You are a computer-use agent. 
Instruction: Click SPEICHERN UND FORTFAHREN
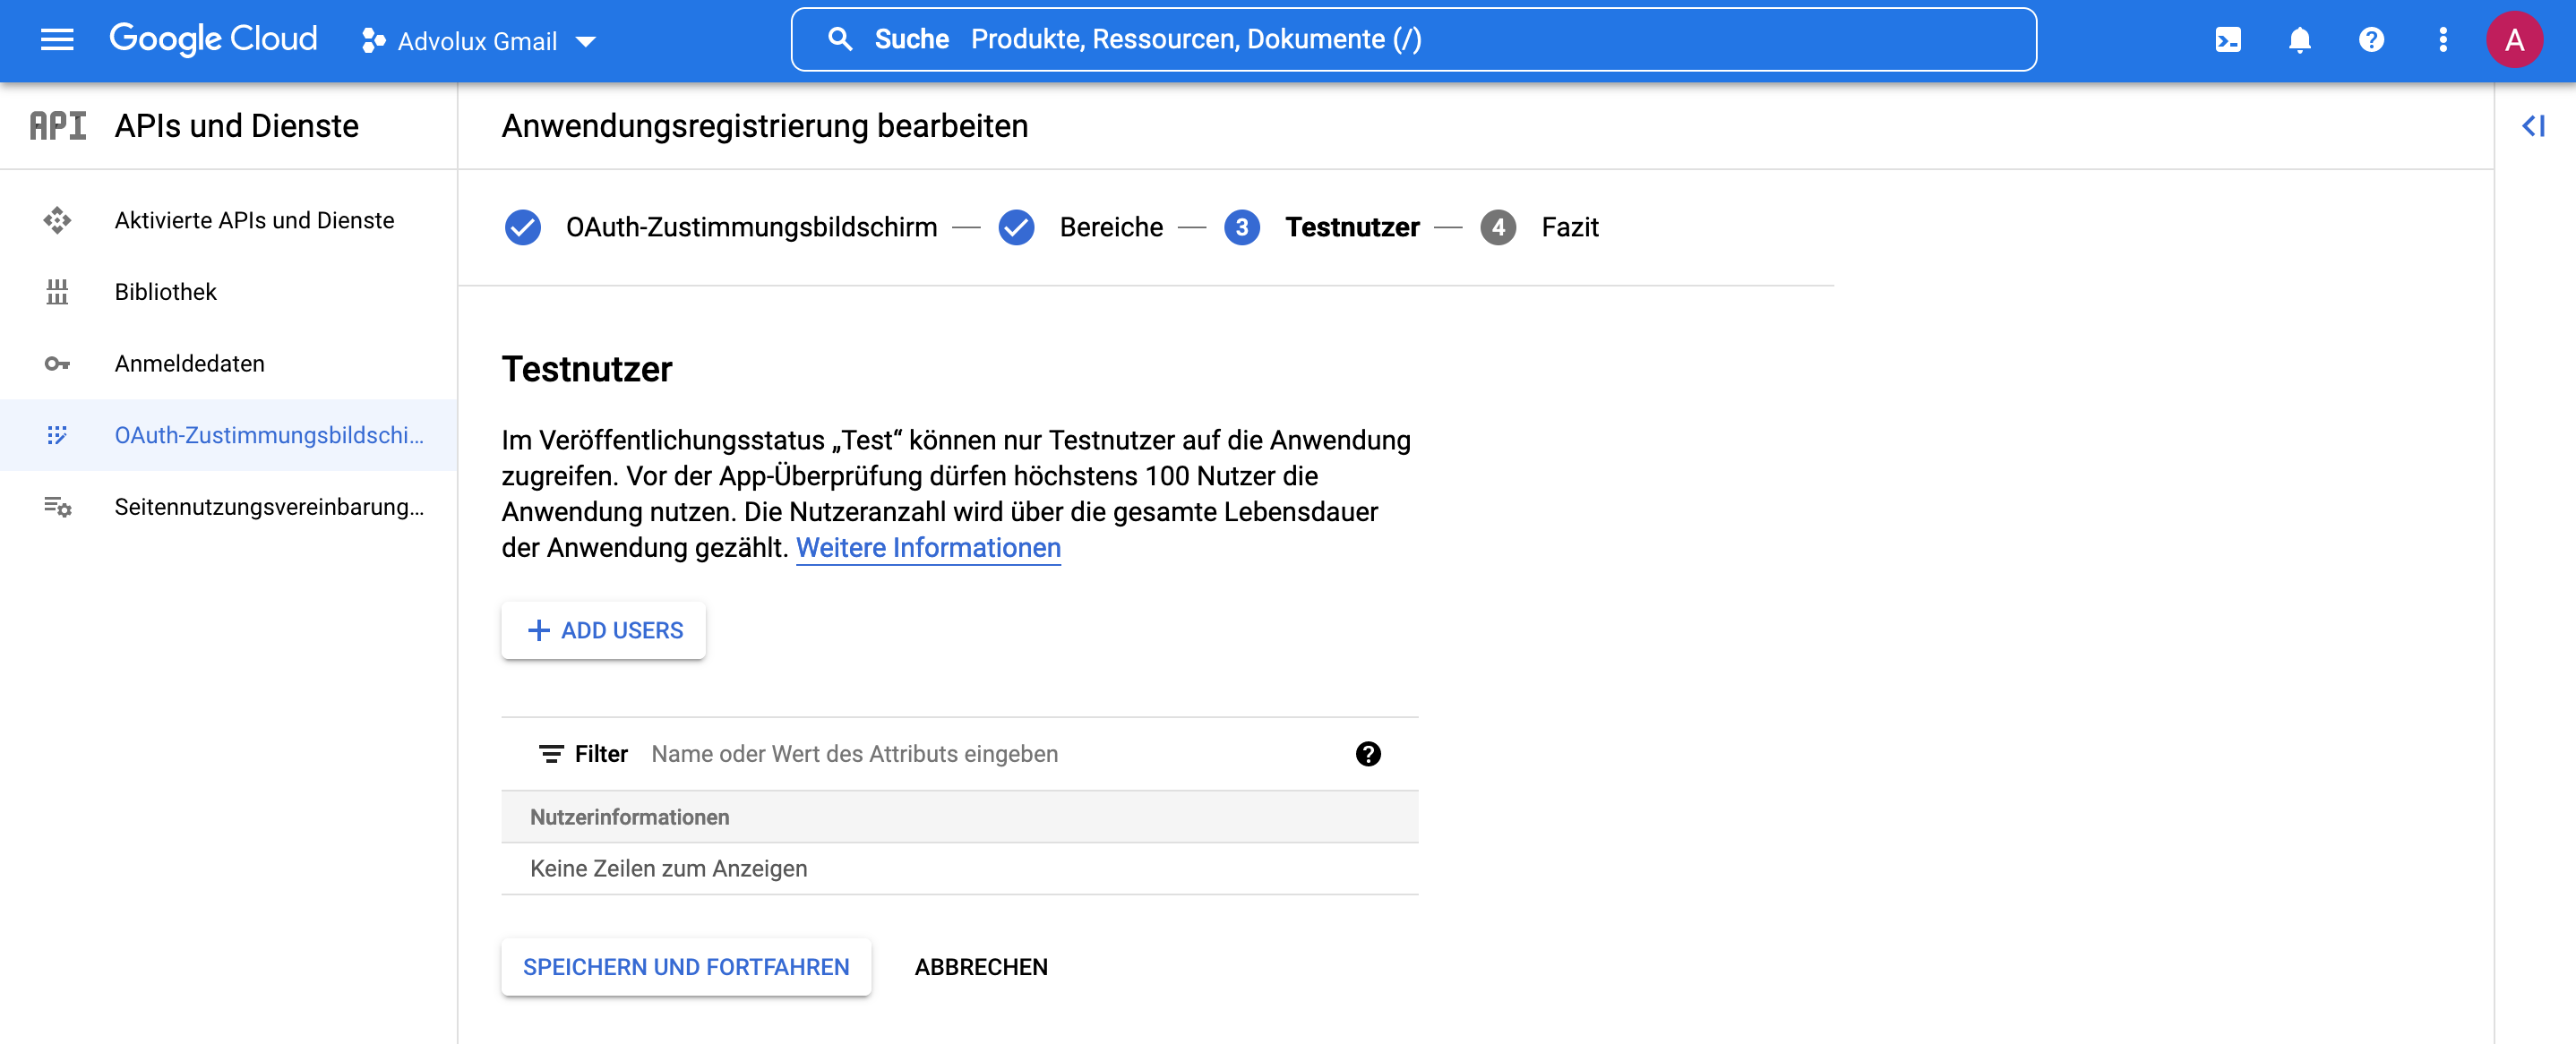pyautogui.click(x=686, y=967)
